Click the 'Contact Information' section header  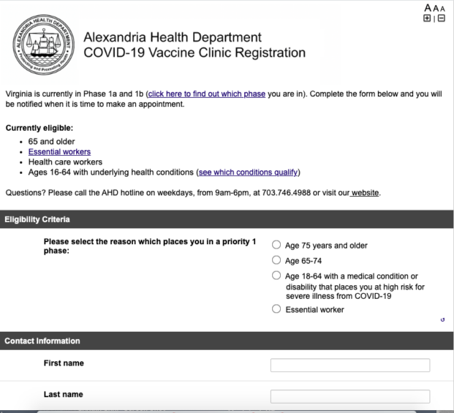click(x=42, y=341)
